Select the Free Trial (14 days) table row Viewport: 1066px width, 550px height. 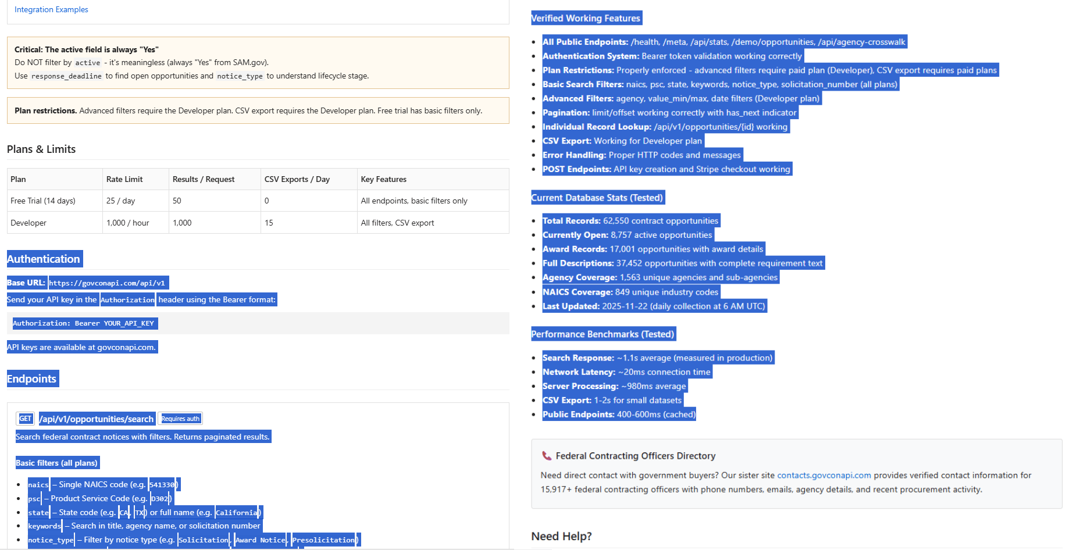[258, 201]
